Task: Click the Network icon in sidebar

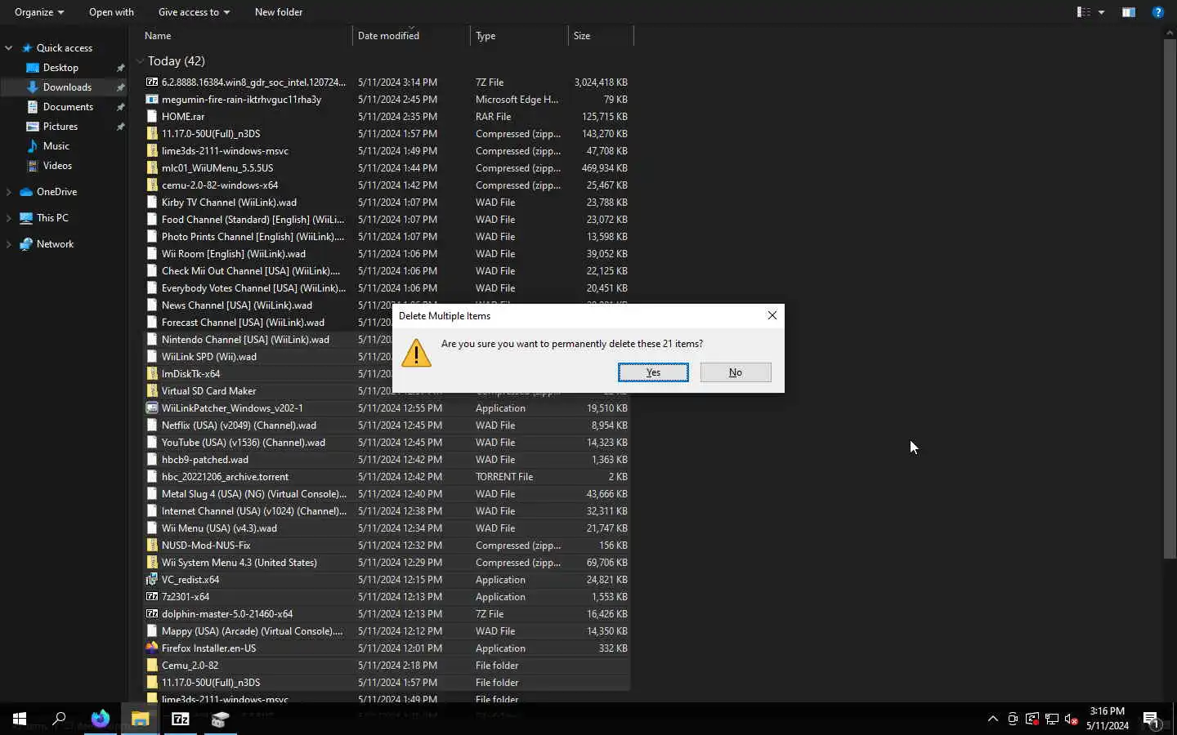Action: pos(26,244)
